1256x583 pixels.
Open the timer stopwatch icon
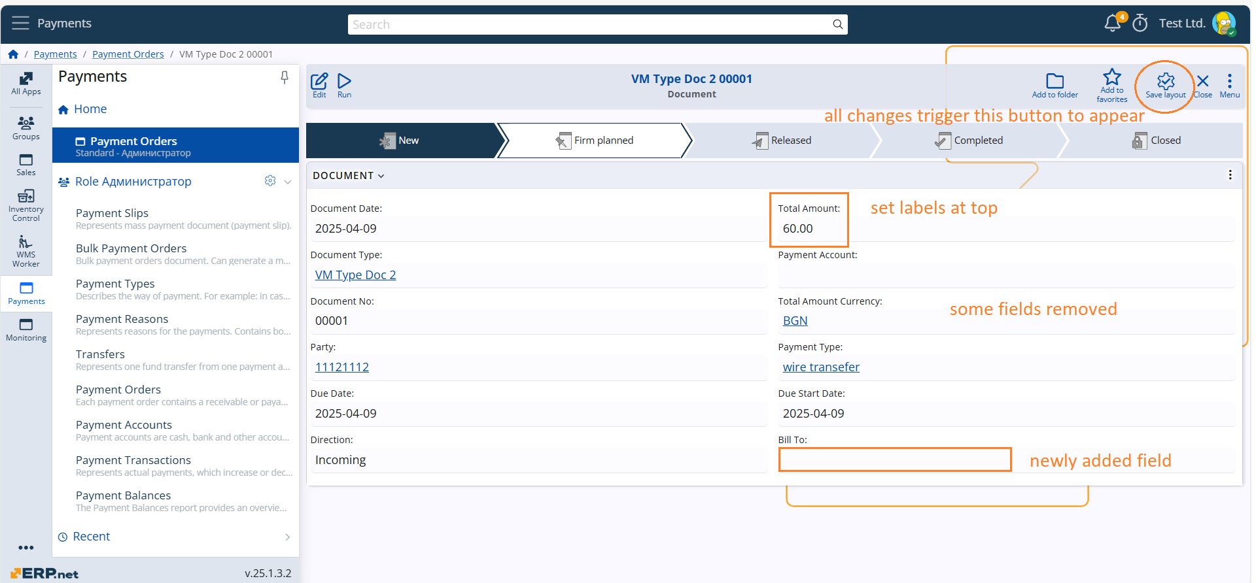tap(1140, 23)
